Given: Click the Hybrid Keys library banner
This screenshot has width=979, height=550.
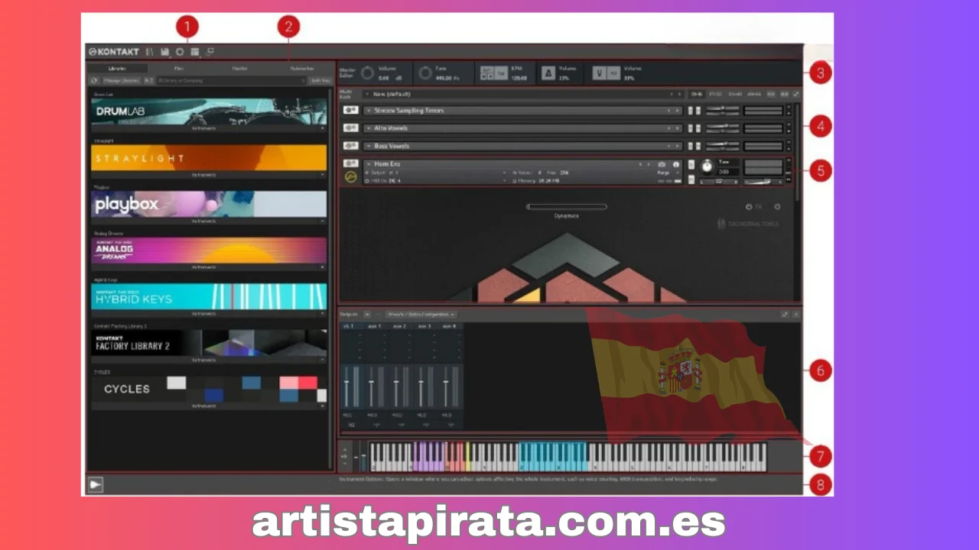Looking at the screenshot, I should pos(209,296).
